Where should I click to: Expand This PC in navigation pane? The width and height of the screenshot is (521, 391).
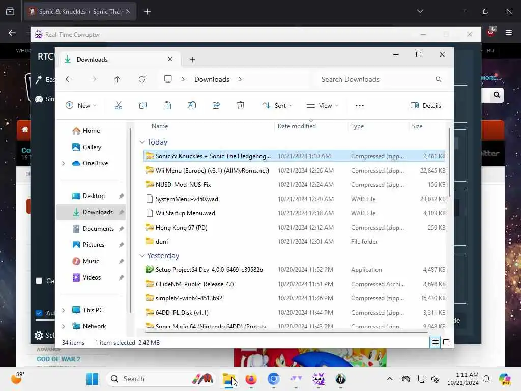click(64, 310)
